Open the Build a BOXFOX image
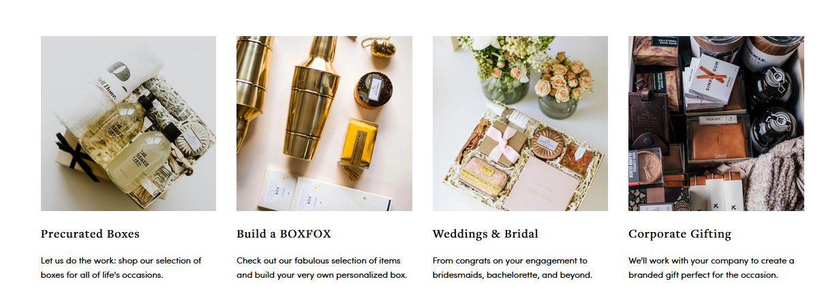The width and height of the screenshot is (839, 305). 324,123
